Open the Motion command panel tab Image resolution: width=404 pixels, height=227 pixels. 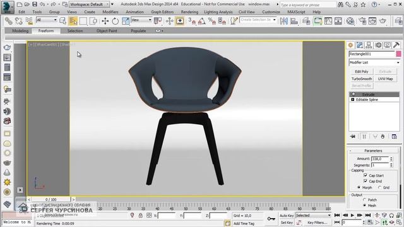(378, 45)
